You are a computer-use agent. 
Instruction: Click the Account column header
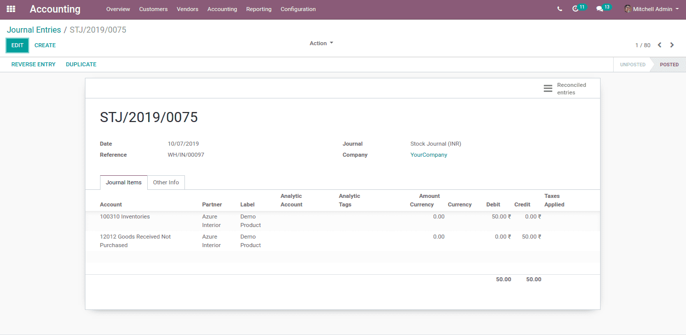[111, 204]
